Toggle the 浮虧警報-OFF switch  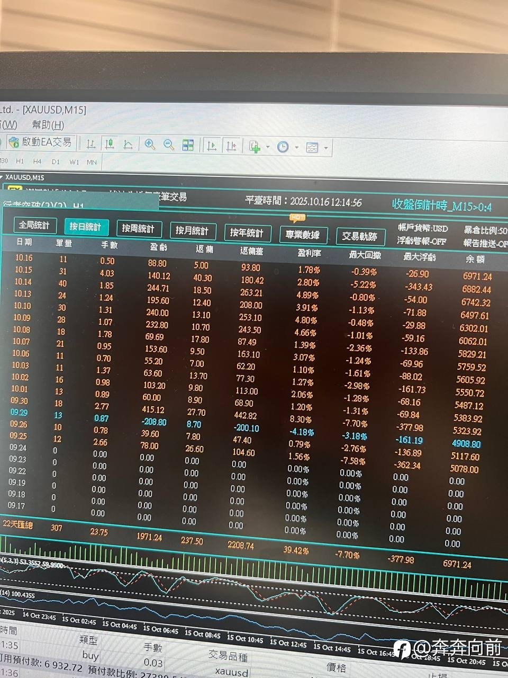(x=422, y=240)
